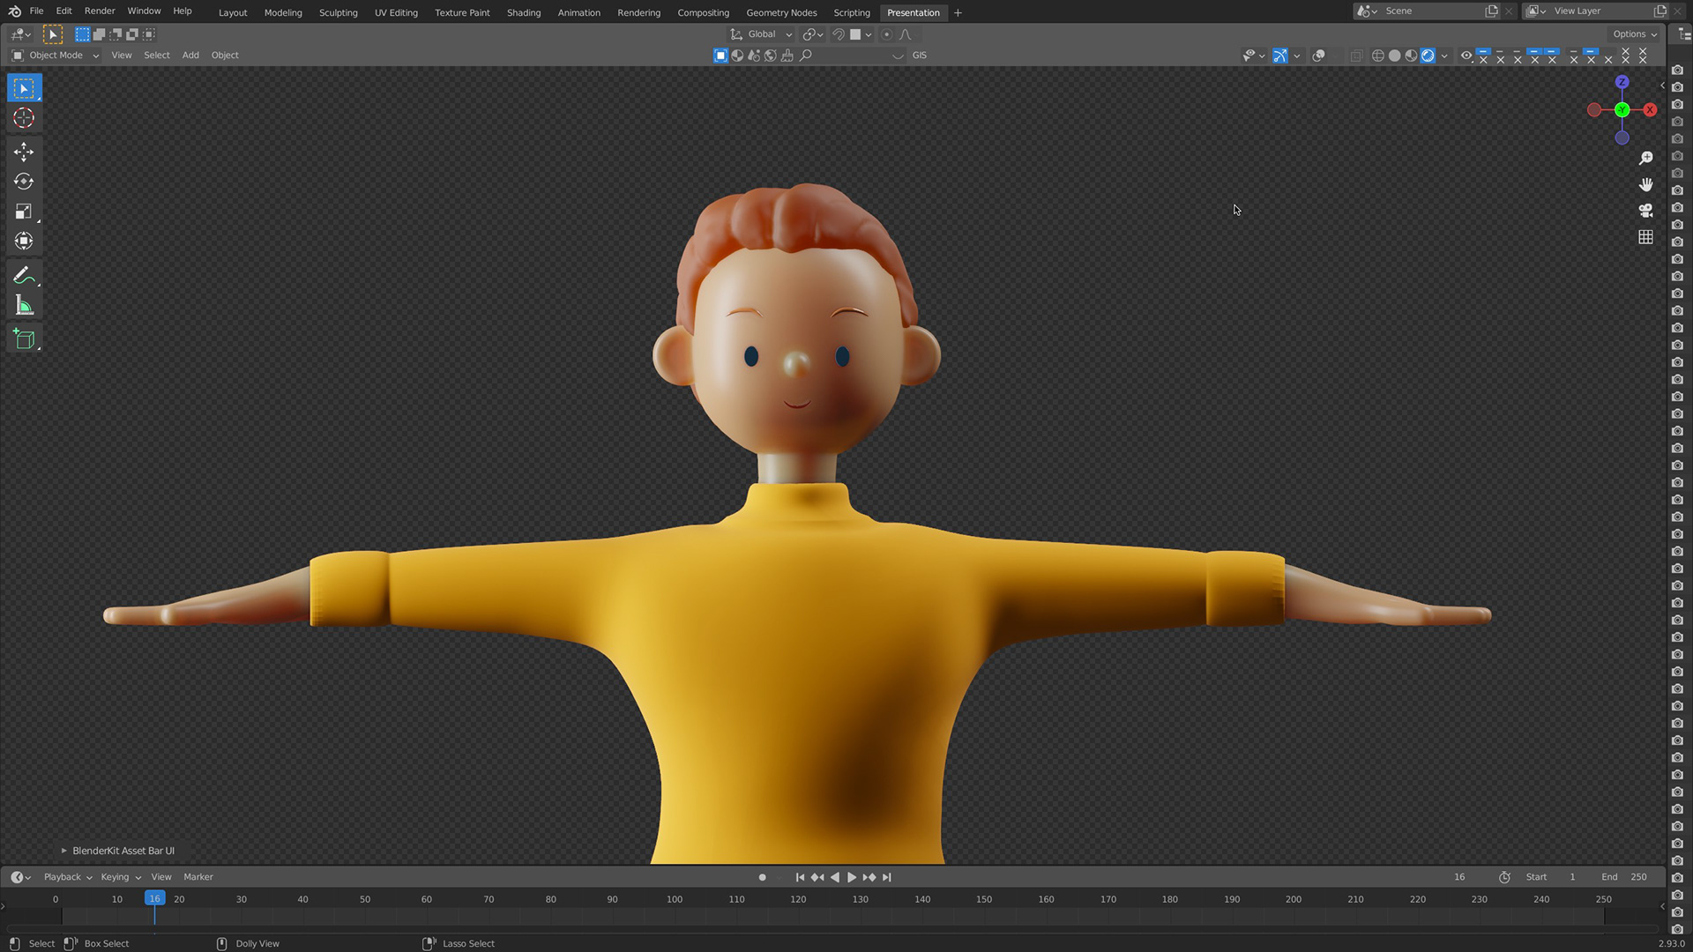
Task: Click the Z axis on navigation gizmo
Action: pos(1622,82)
